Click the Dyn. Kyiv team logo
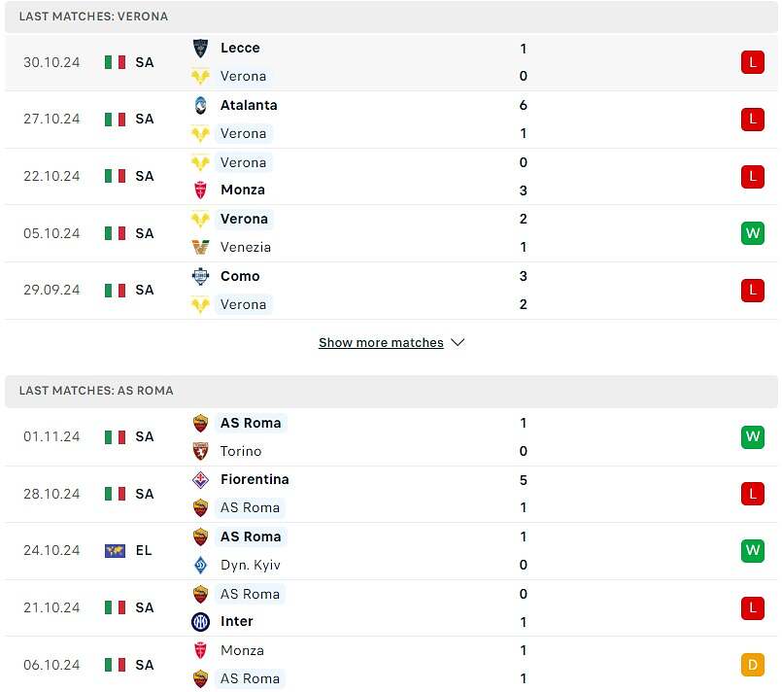The width and height of the screenshot is (782, 692). point(200,565)
